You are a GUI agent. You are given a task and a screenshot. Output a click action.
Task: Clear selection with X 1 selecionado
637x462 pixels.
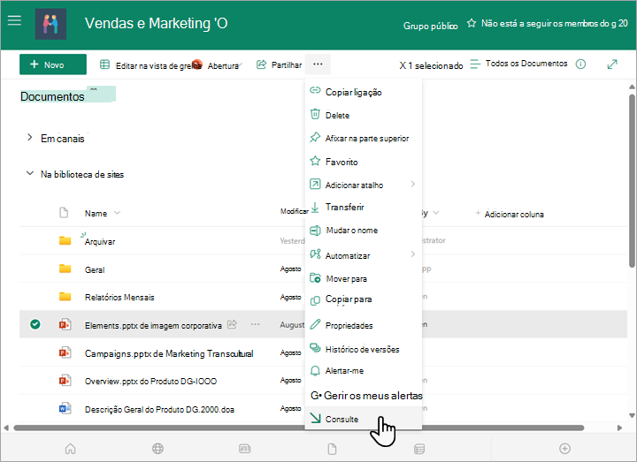coord(431,65)
